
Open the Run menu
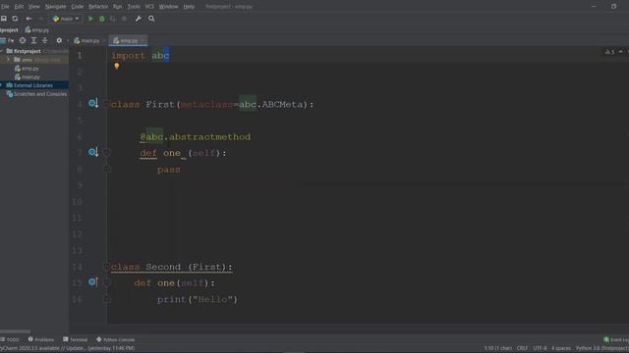point(117,7)
